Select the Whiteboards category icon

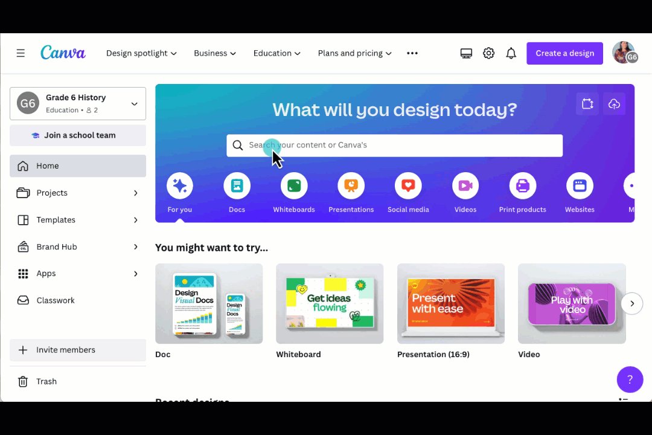[294, 185]
